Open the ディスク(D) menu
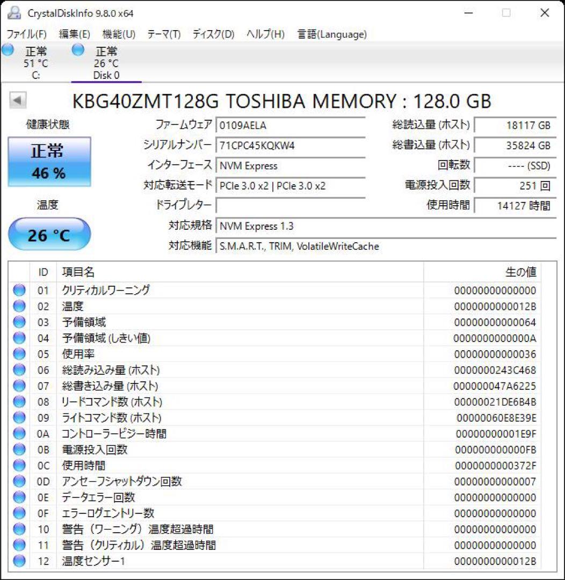This screenshot has height=580, width=565. click(214, 34)
